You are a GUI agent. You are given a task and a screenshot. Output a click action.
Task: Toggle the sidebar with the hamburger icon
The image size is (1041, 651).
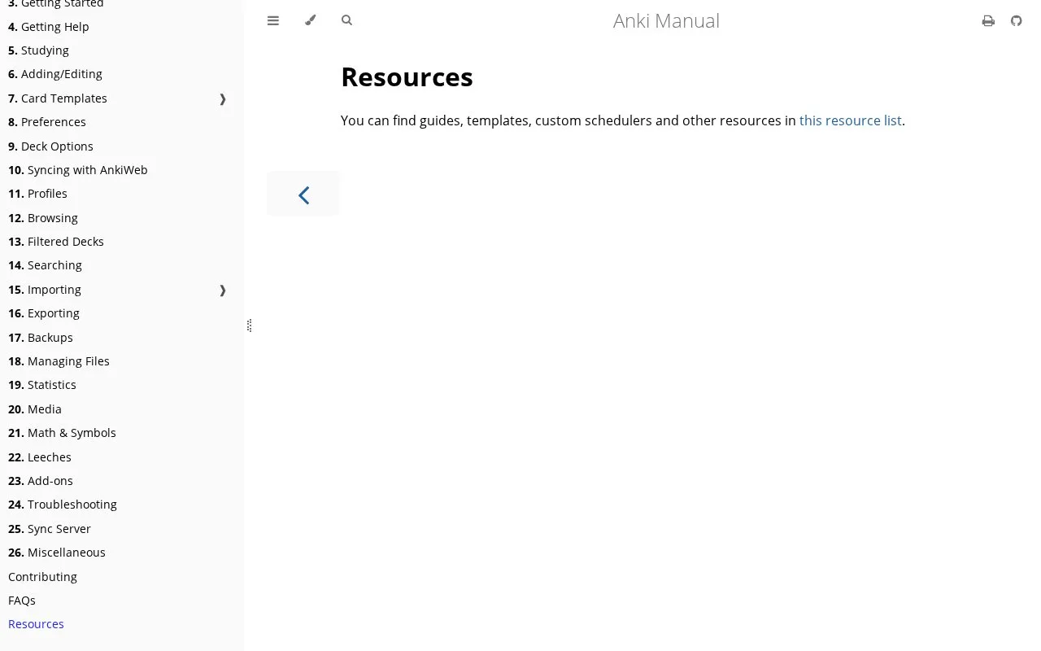tap(273, 20)
